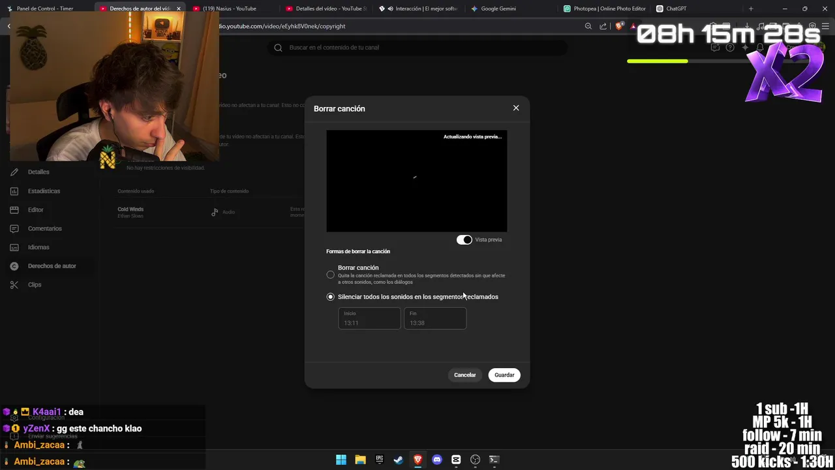Close the Borrar canción dialog

coord(516,108)
